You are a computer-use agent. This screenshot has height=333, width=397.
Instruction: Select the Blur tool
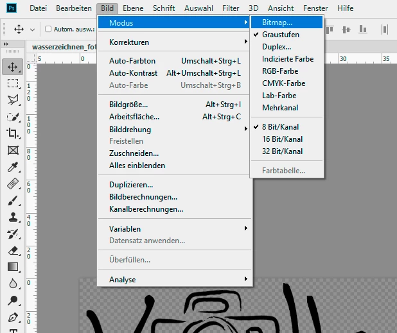click(13, 284)
